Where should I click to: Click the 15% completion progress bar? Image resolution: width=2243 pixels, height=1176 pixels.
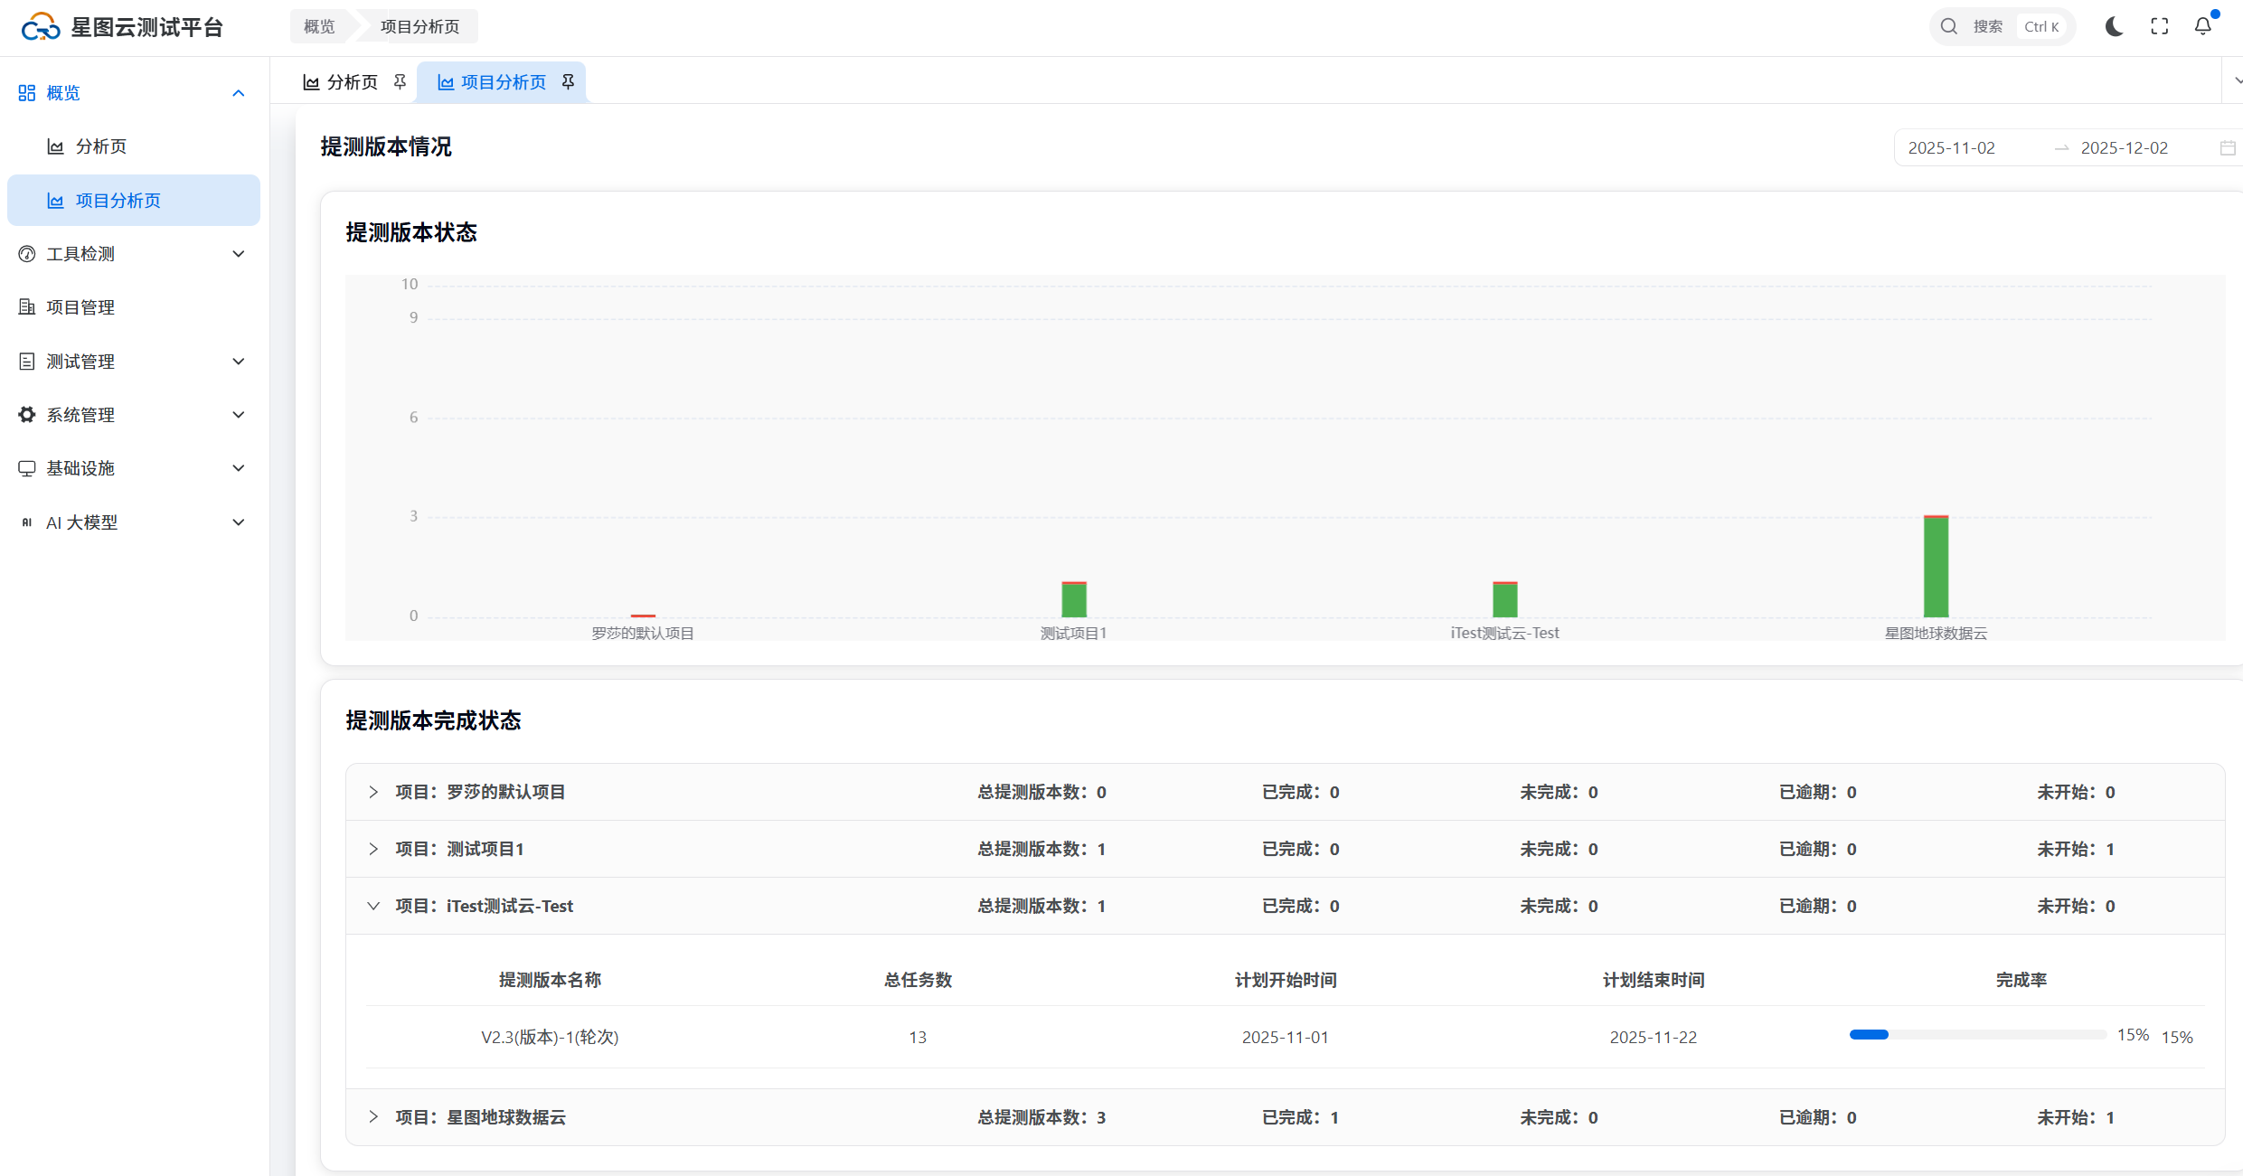point(1977,1035)
